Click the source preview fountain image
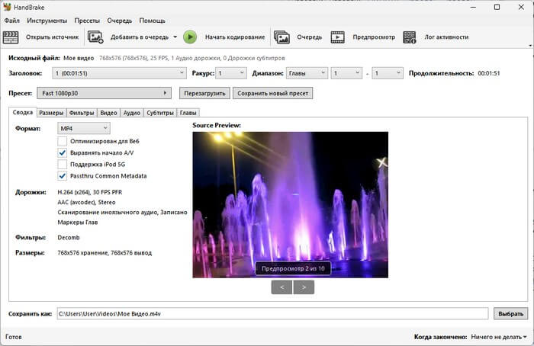This screenshot has height=346, width=534. [x=290, y=204]
